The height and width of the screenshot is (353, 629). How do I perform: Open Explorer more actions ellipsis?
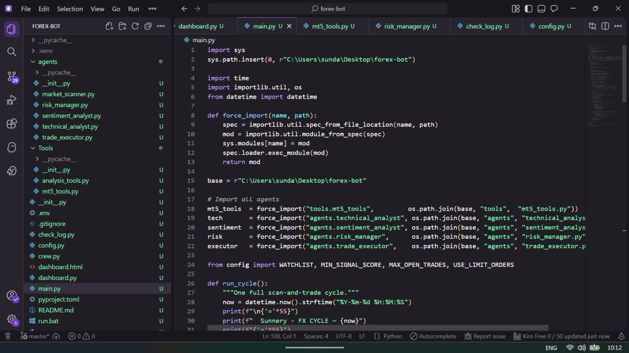160,26
